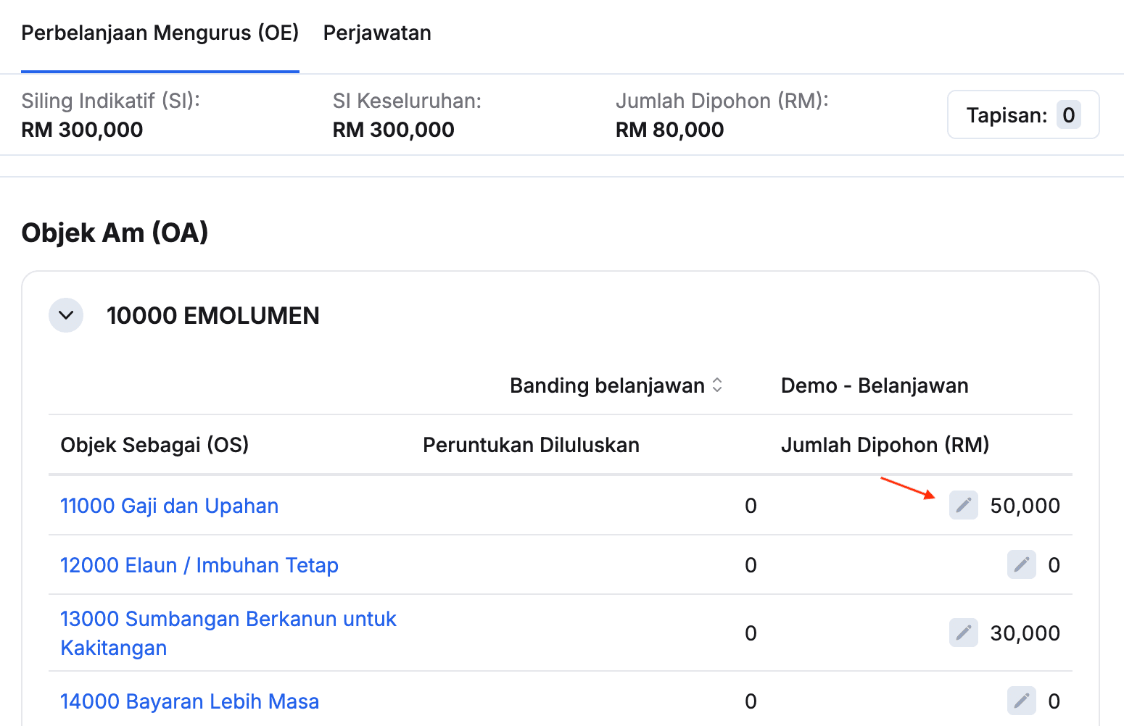Click the Jumlah Dipohon (RM) column header
Screen dimensions: 1124x726
point(885,445)
